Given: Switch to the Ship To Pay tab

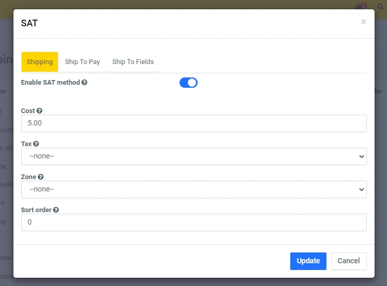Looking at the screenshot, I should click(82, 62).
